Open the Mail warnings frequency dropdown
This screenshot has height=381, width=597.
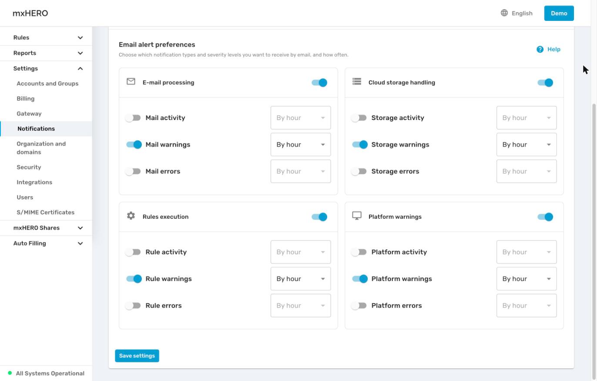tap(301, 144)
